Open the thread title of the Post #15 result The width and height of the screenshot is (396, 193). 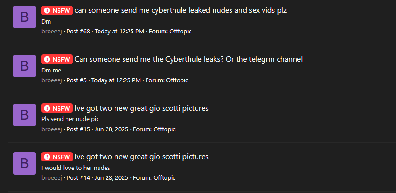(x=142, y=108)
